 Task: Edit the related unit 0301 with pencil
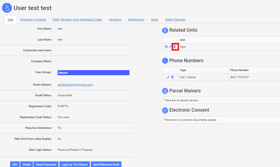point(170,47)
